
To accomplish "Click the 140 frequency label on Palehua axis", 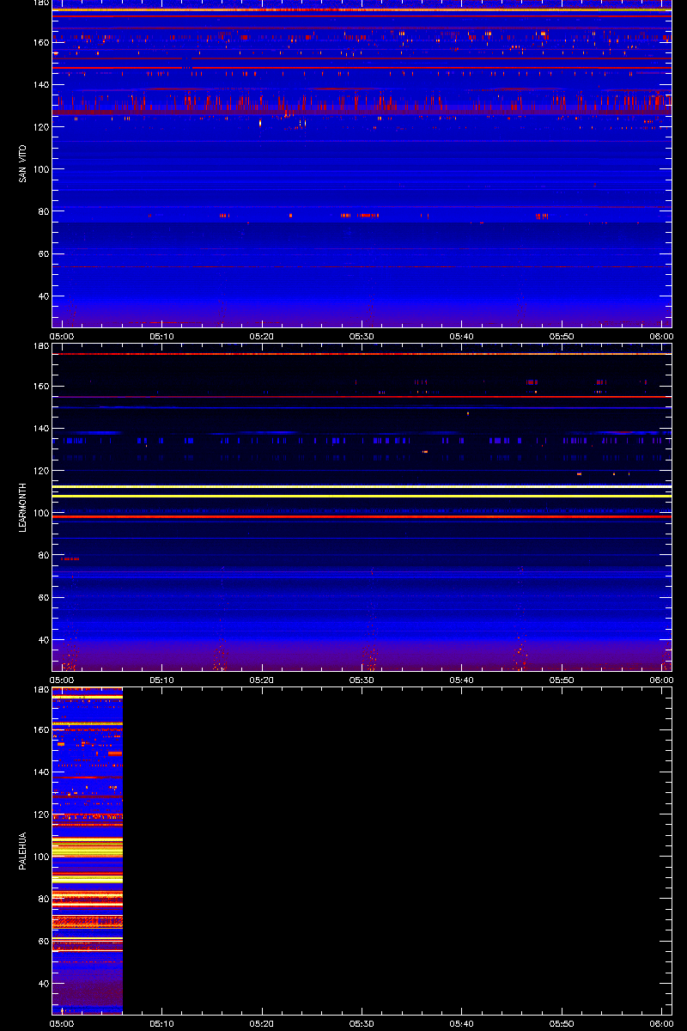I will [41, 772].
